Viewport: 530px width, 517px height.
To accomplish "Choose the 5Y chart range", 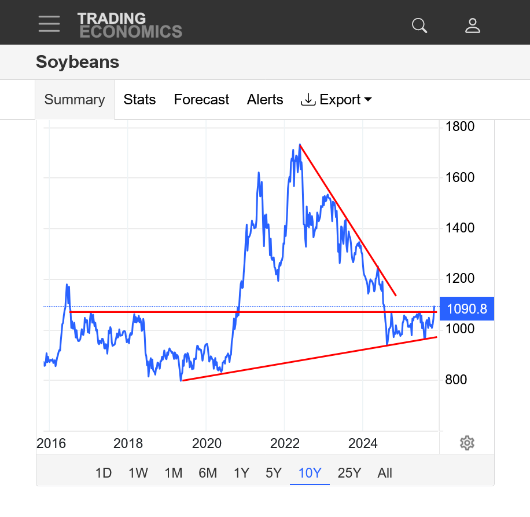I will click(273, 473).
